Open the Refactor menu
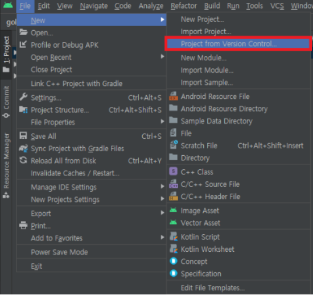The image size is (313, 295). click(x=184, y=6)
